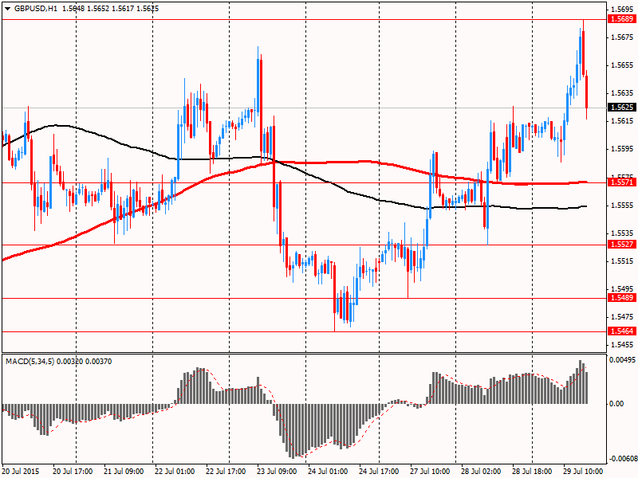Screen dimensions: 638x478
Task: Select the 1.5464 red price label
Action: point(620,331)
